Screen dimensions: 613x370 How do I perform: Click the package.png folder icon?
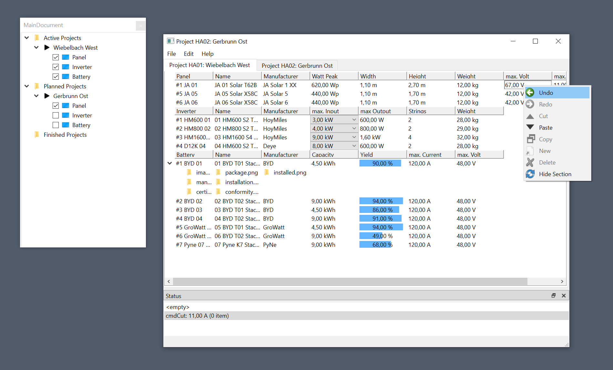219,173
